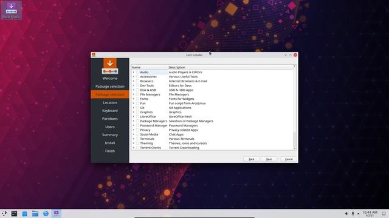Select the "Editors for Devs" description

tap(180, 85)
